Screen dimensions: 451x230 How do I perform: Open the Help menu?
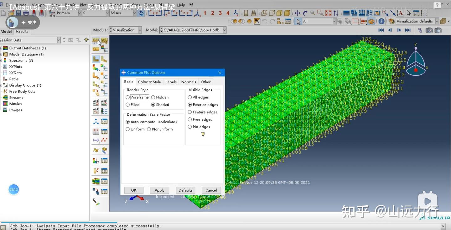click(181, 5)
